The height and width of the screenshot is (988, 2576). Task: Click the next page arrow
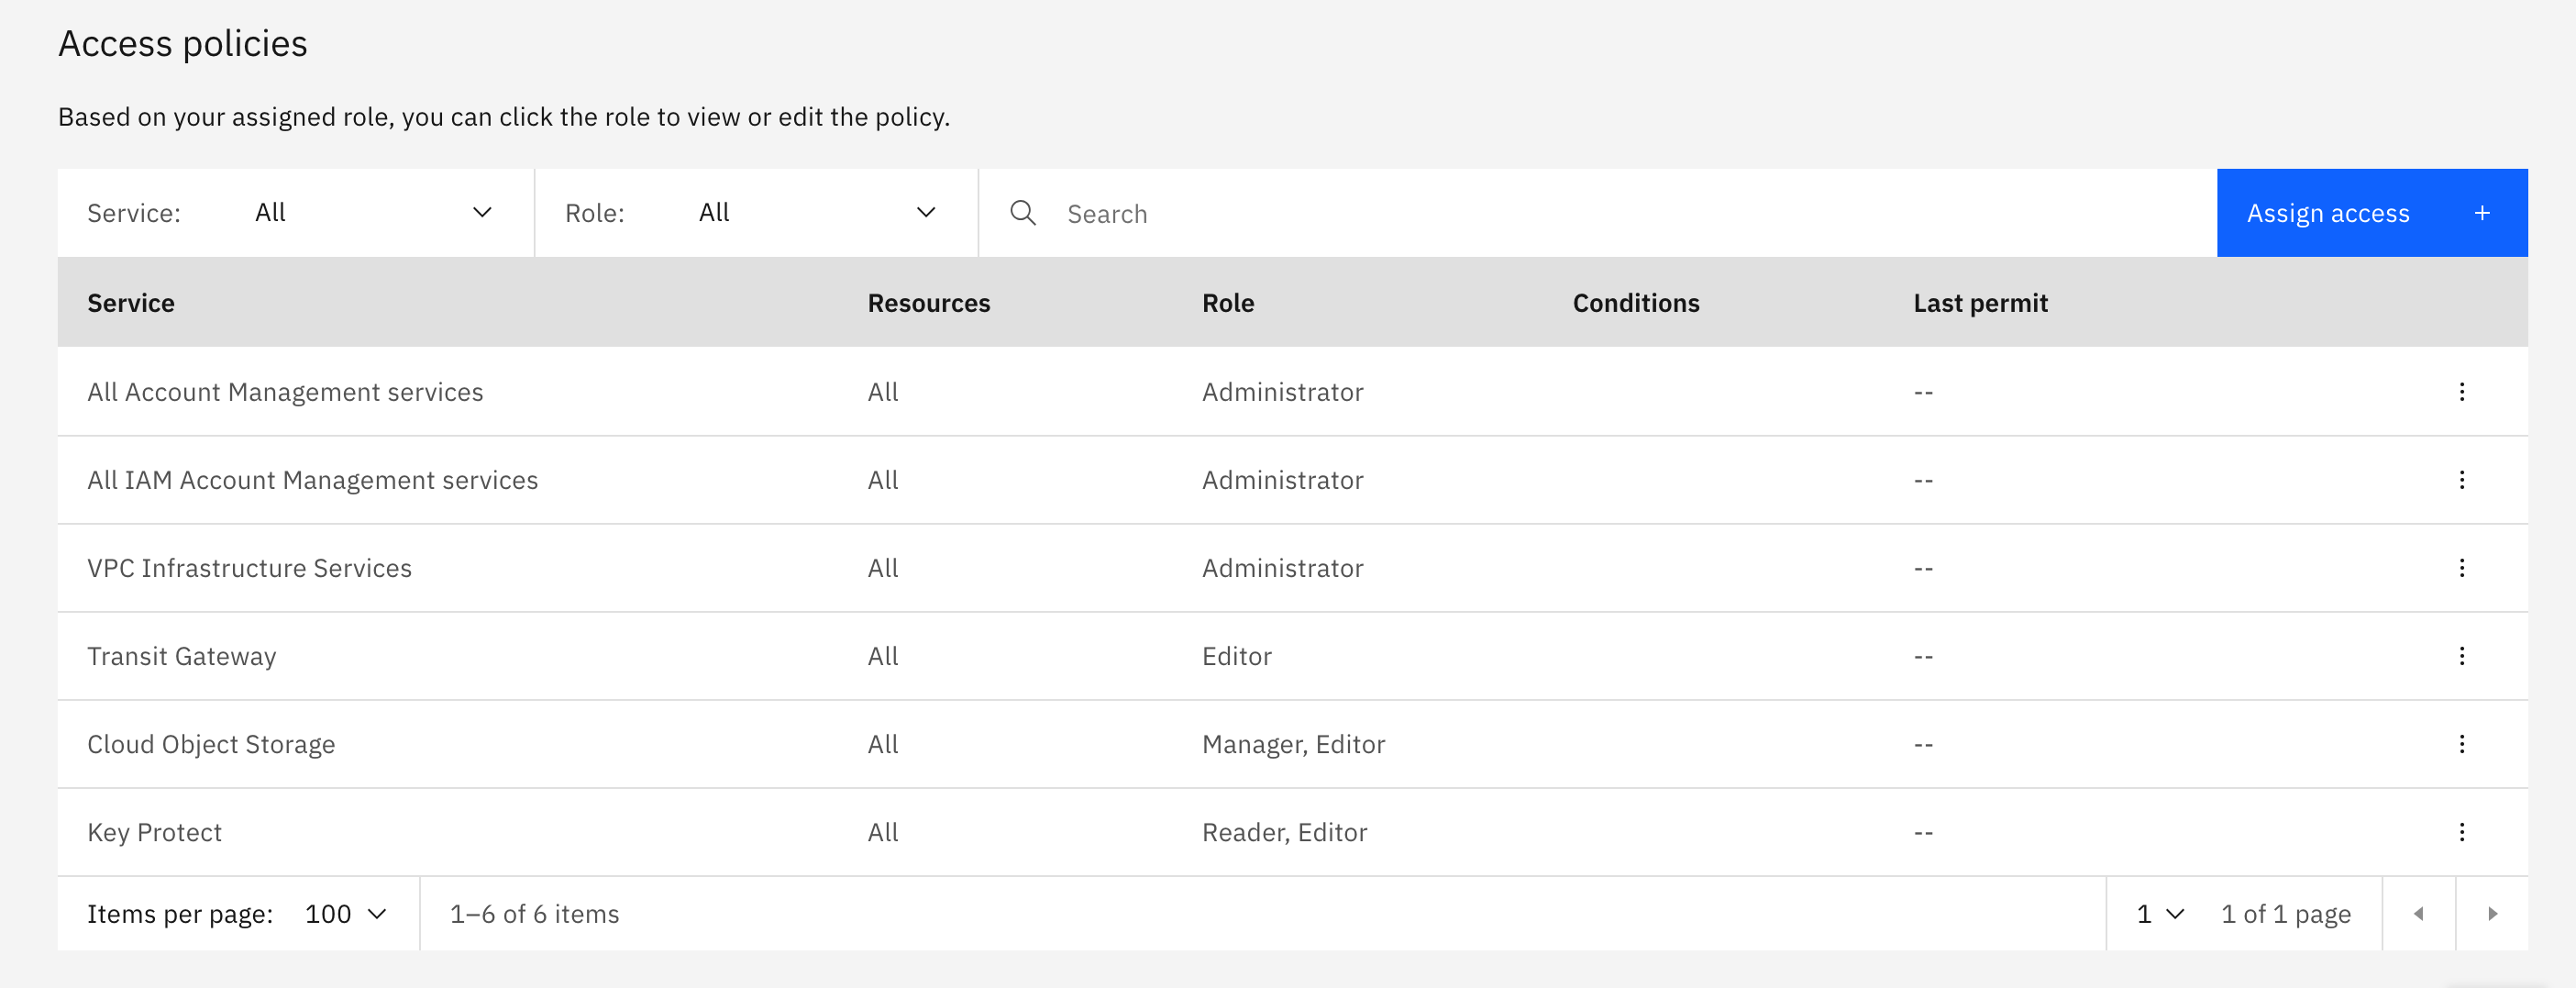pyautogui.click(x=2491, y=913)
